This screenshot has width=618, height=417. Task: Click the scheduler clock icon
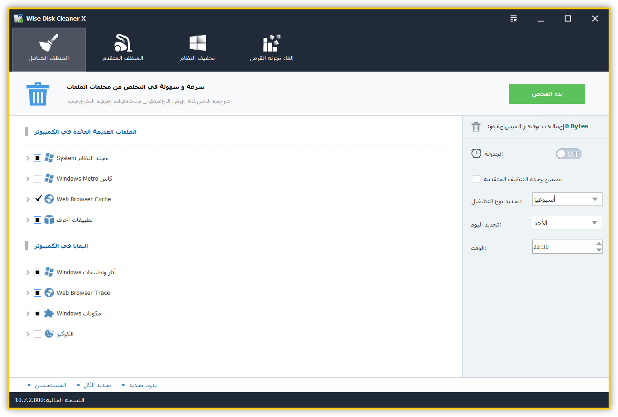coord(476,154)
